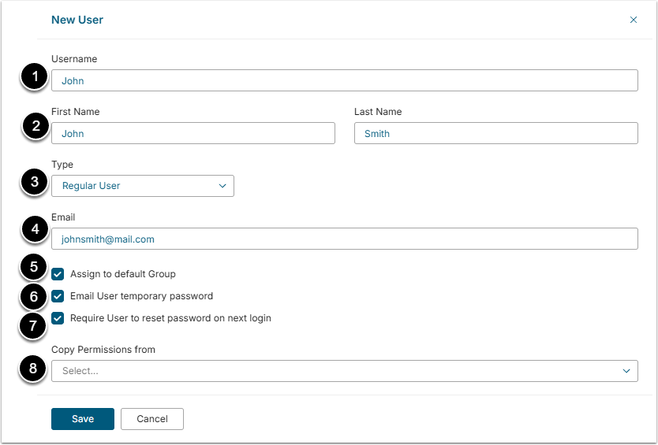Click the numbered step 1 badge

[33, 77]
